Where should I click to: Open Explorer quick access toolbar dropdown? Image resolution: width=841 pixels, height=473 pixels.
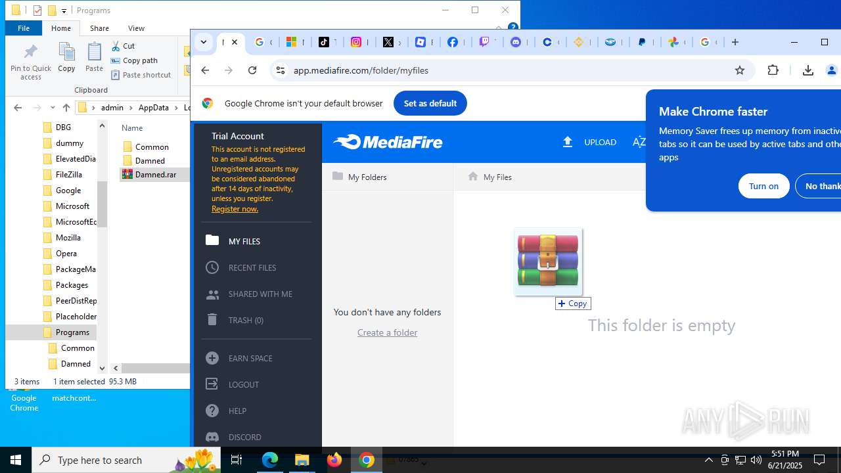click(x=64, y=11)
